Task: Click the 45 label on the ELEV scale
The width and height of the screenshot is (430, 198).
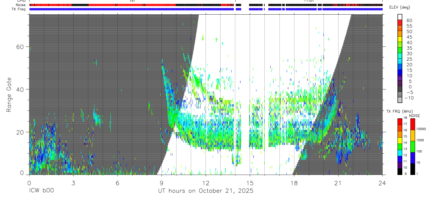Action: [x=409, y=37]
